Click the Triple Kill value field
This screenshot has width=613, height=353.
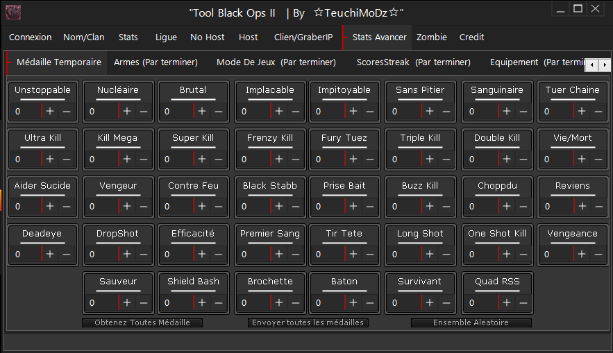(405, 160)
